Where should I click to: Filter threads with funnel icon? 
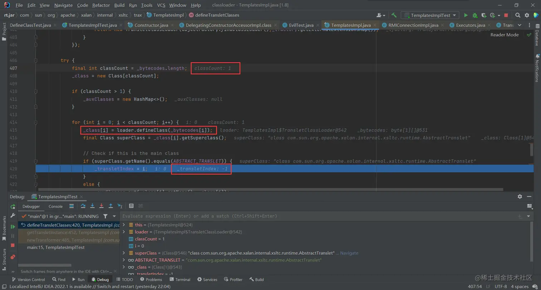[x=105, y=216]
